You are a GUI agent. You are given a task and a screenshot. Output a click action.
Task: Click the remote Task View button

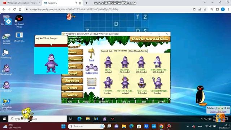point(71,119)
